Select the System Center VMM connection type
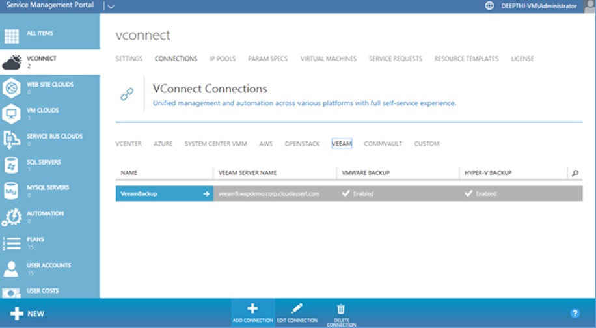 coord(215,144)
